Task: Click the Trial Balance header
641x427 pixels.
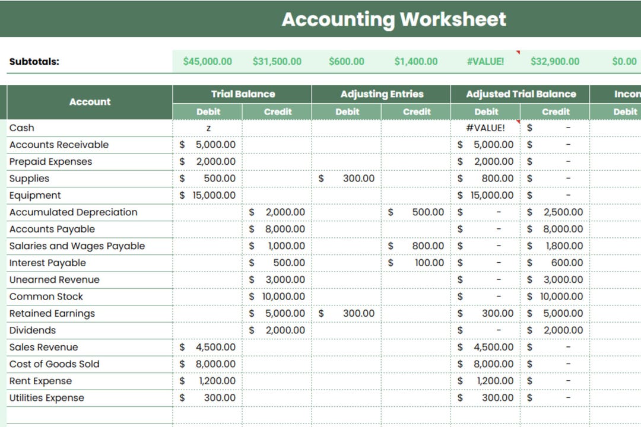Action: tap(242, 94)
